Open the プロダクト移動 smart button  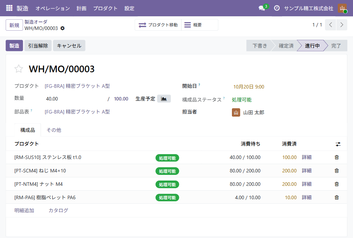coord(158,25)
